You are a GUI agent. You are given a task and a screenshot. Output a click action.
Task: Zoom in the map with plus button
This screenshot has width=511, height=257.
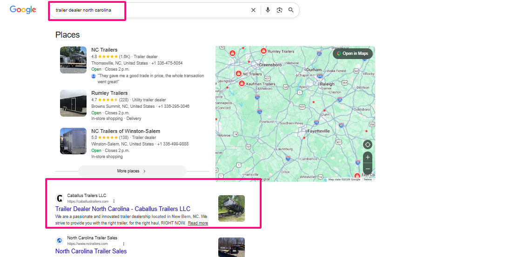pyautogui.click(x=368, y=158)
